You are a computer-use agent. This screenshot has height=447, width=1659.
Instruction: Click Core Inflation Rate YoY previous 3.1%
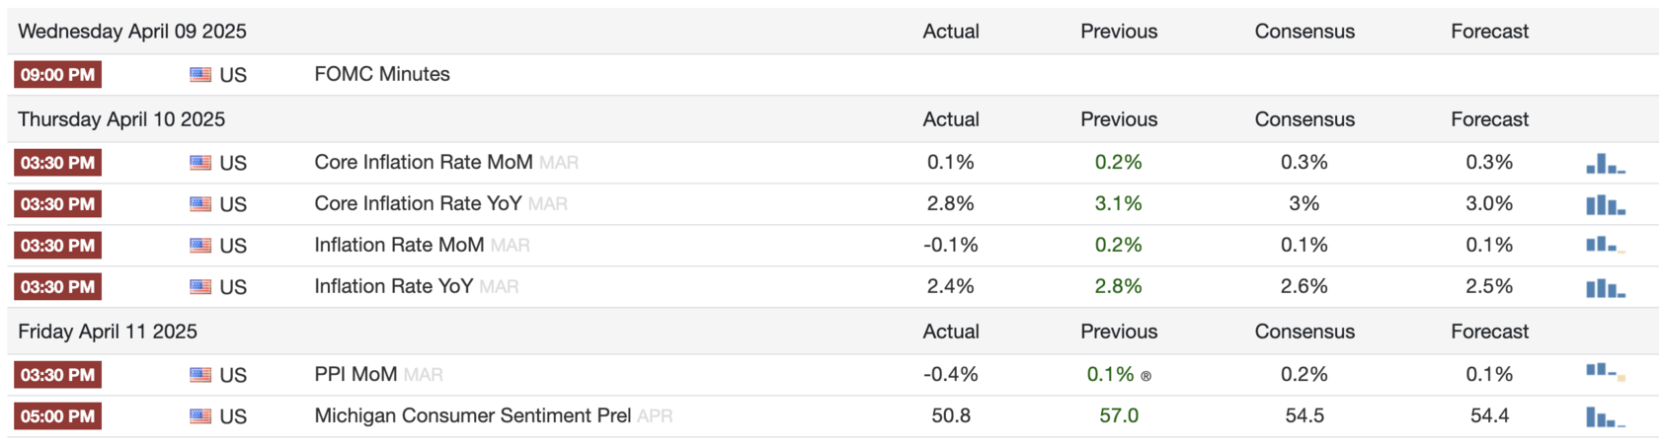1119,203
